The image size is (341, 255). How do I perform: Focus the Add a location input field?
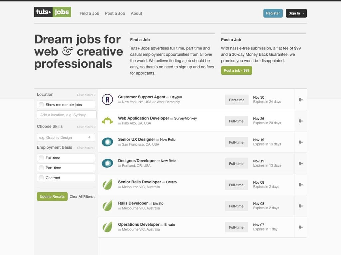click(x=67, y=115)
